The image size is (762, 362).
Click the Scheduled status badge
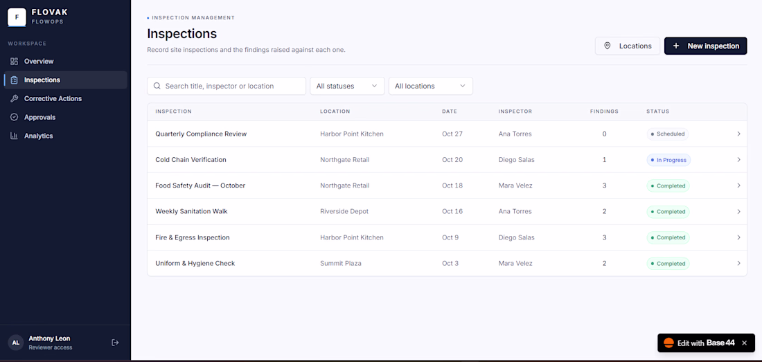pyautogui.click(x=667, y=134)
